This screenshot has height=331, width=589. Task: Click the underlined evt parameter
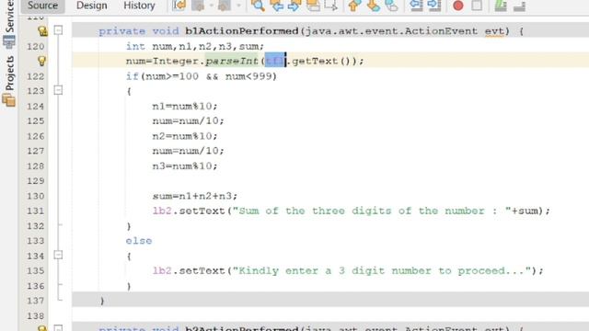tap(494, 31)
